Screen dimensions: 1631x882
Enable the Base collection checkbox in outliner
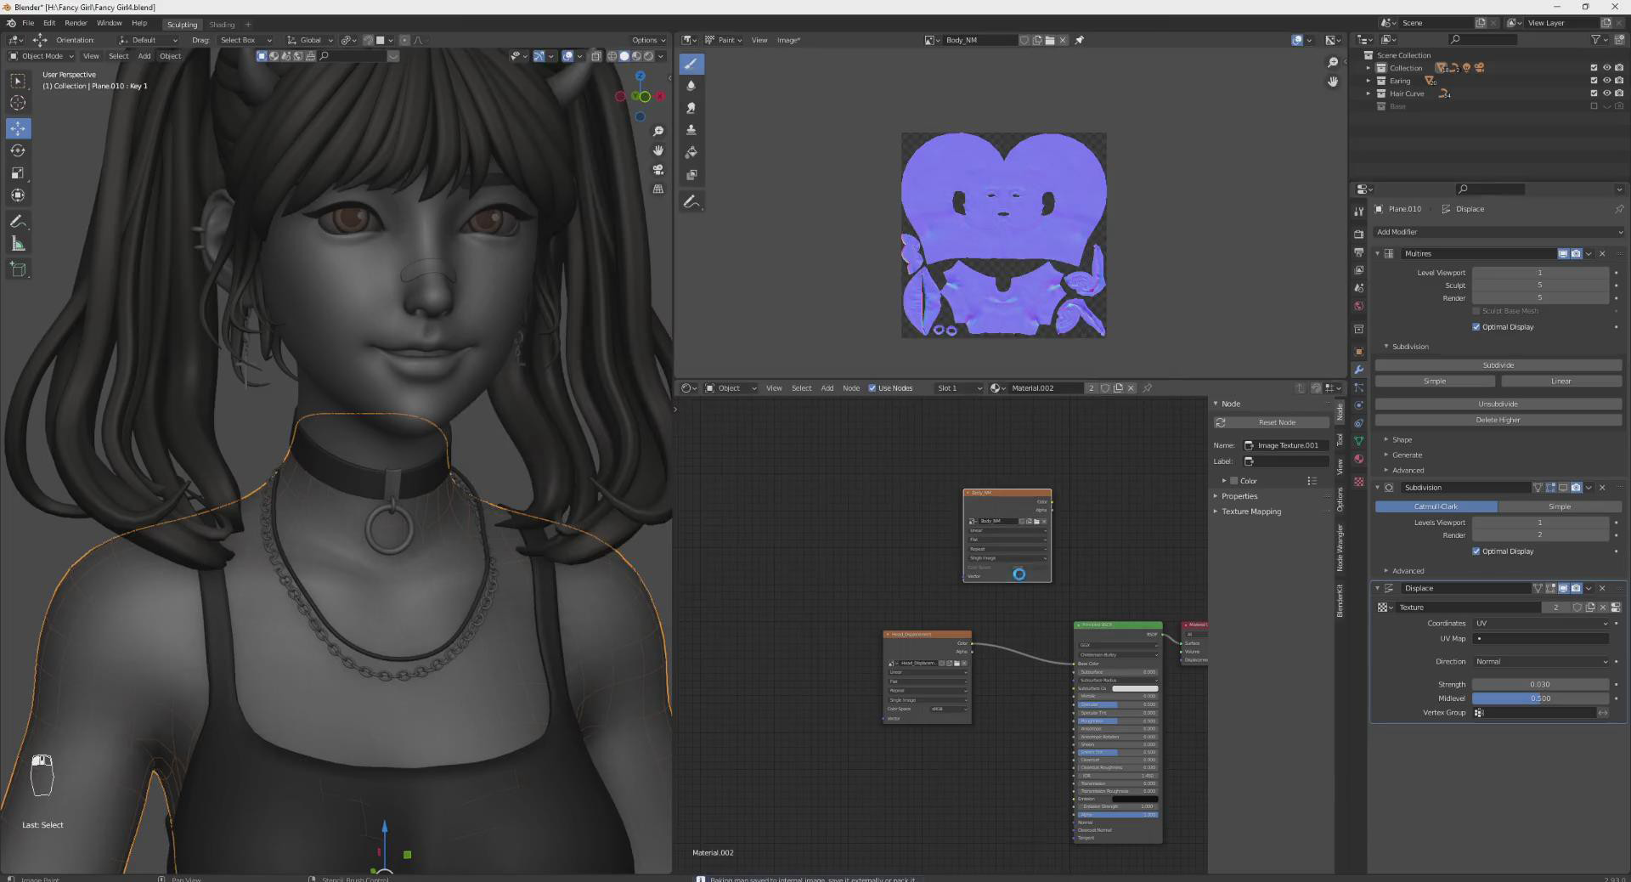pyautogui.click(x=1594, y=106)
